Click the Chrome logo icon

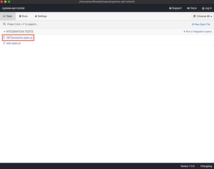195,16
